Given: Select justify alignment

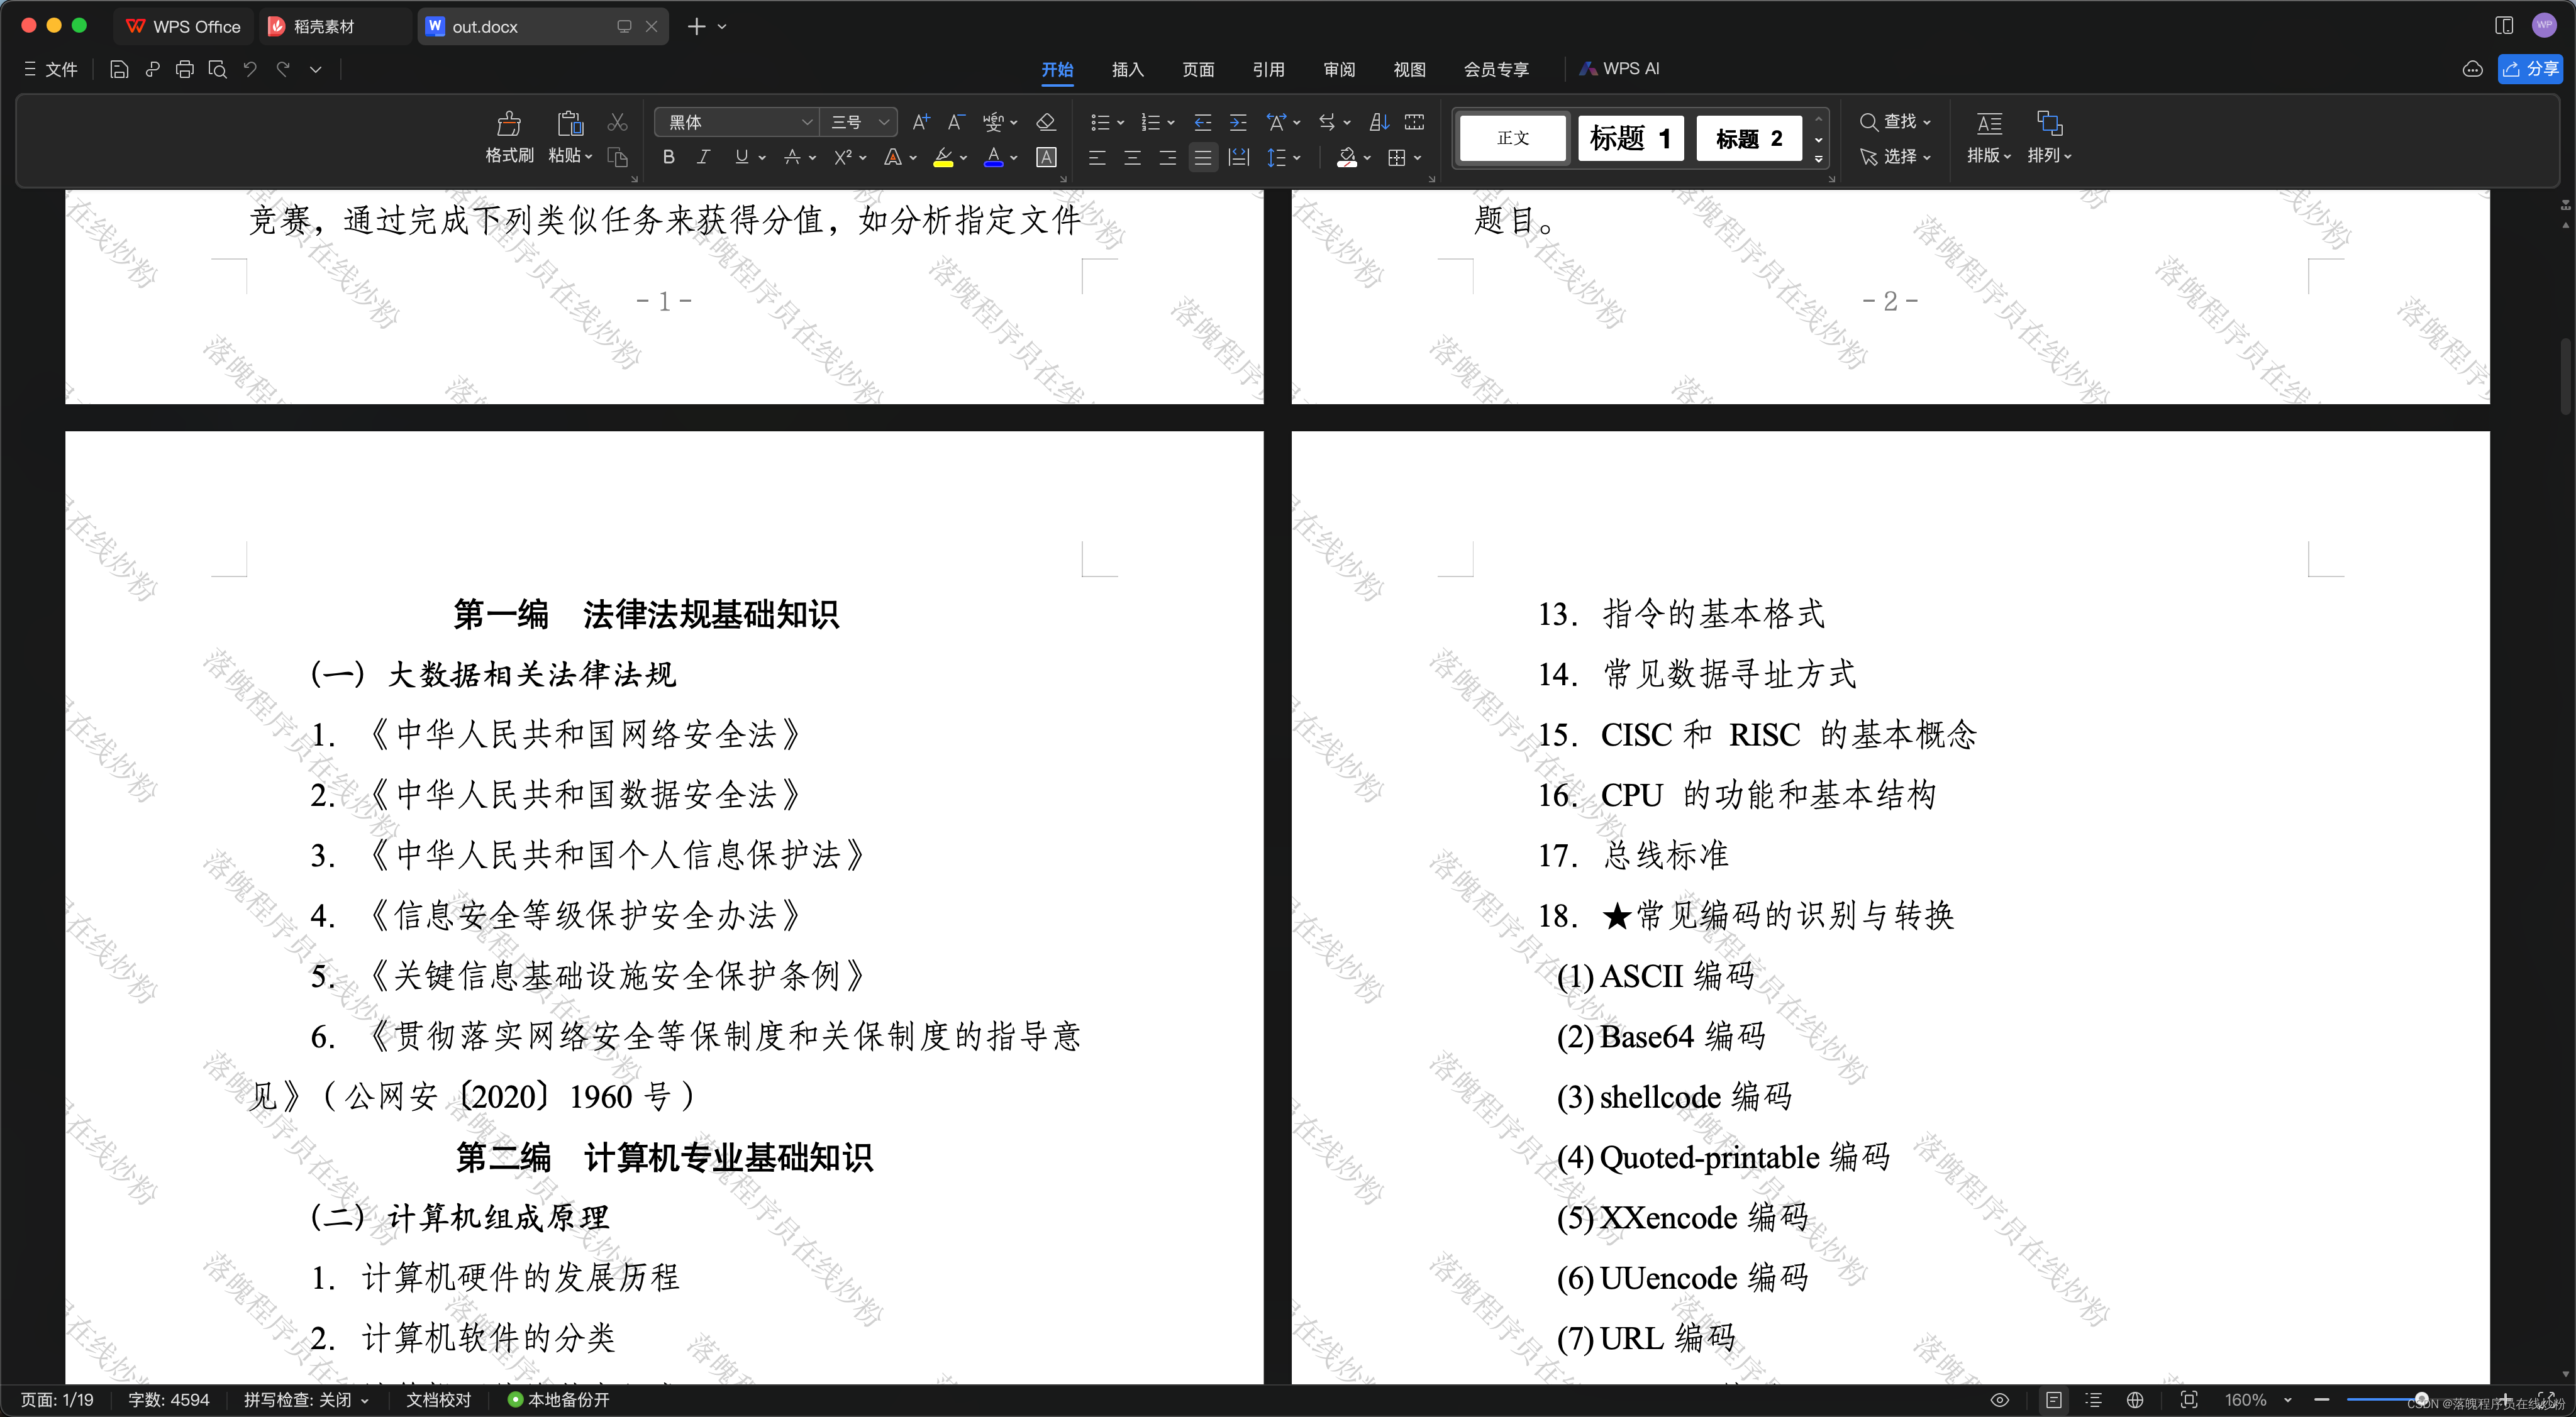Looking at the screenshot, I should 1203,157.
